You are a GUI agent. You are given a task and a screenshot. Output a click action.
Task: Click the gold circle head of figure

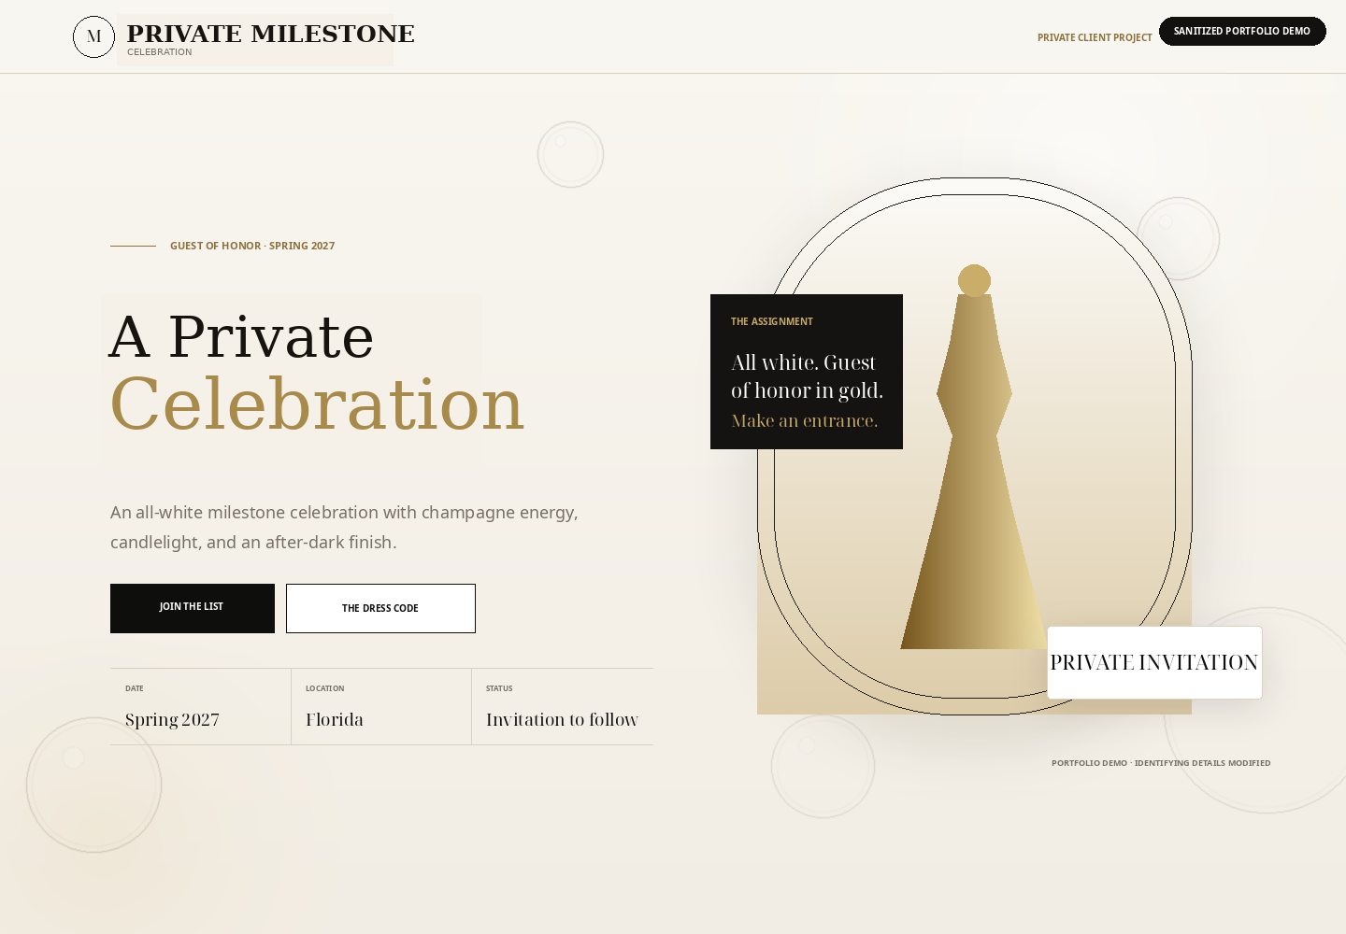[974, 280]
